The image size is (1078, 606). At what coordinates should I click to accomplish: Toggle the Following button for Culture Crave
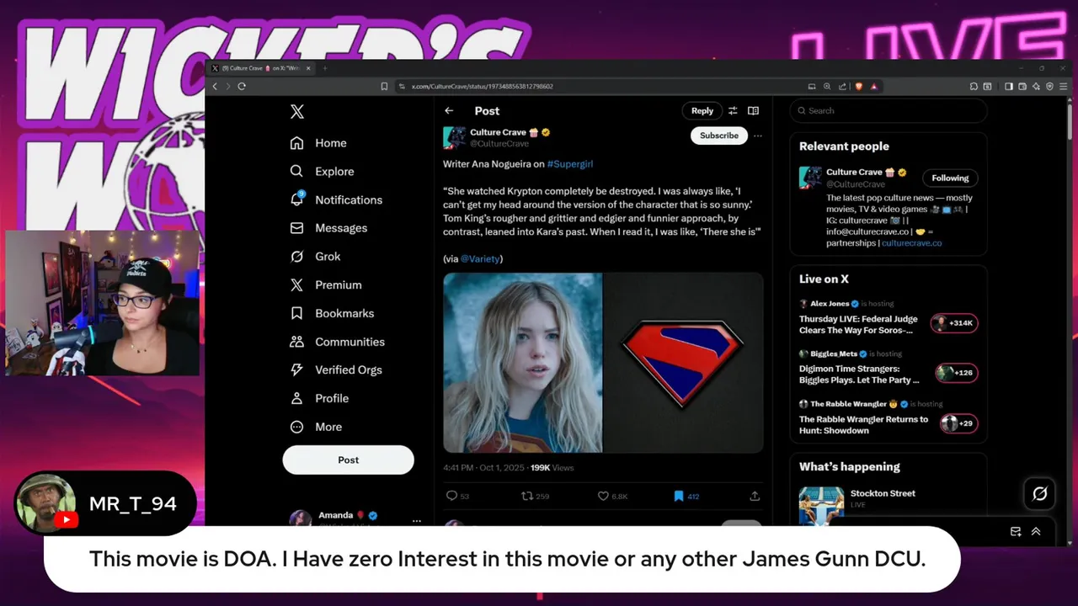coord(950,178)
